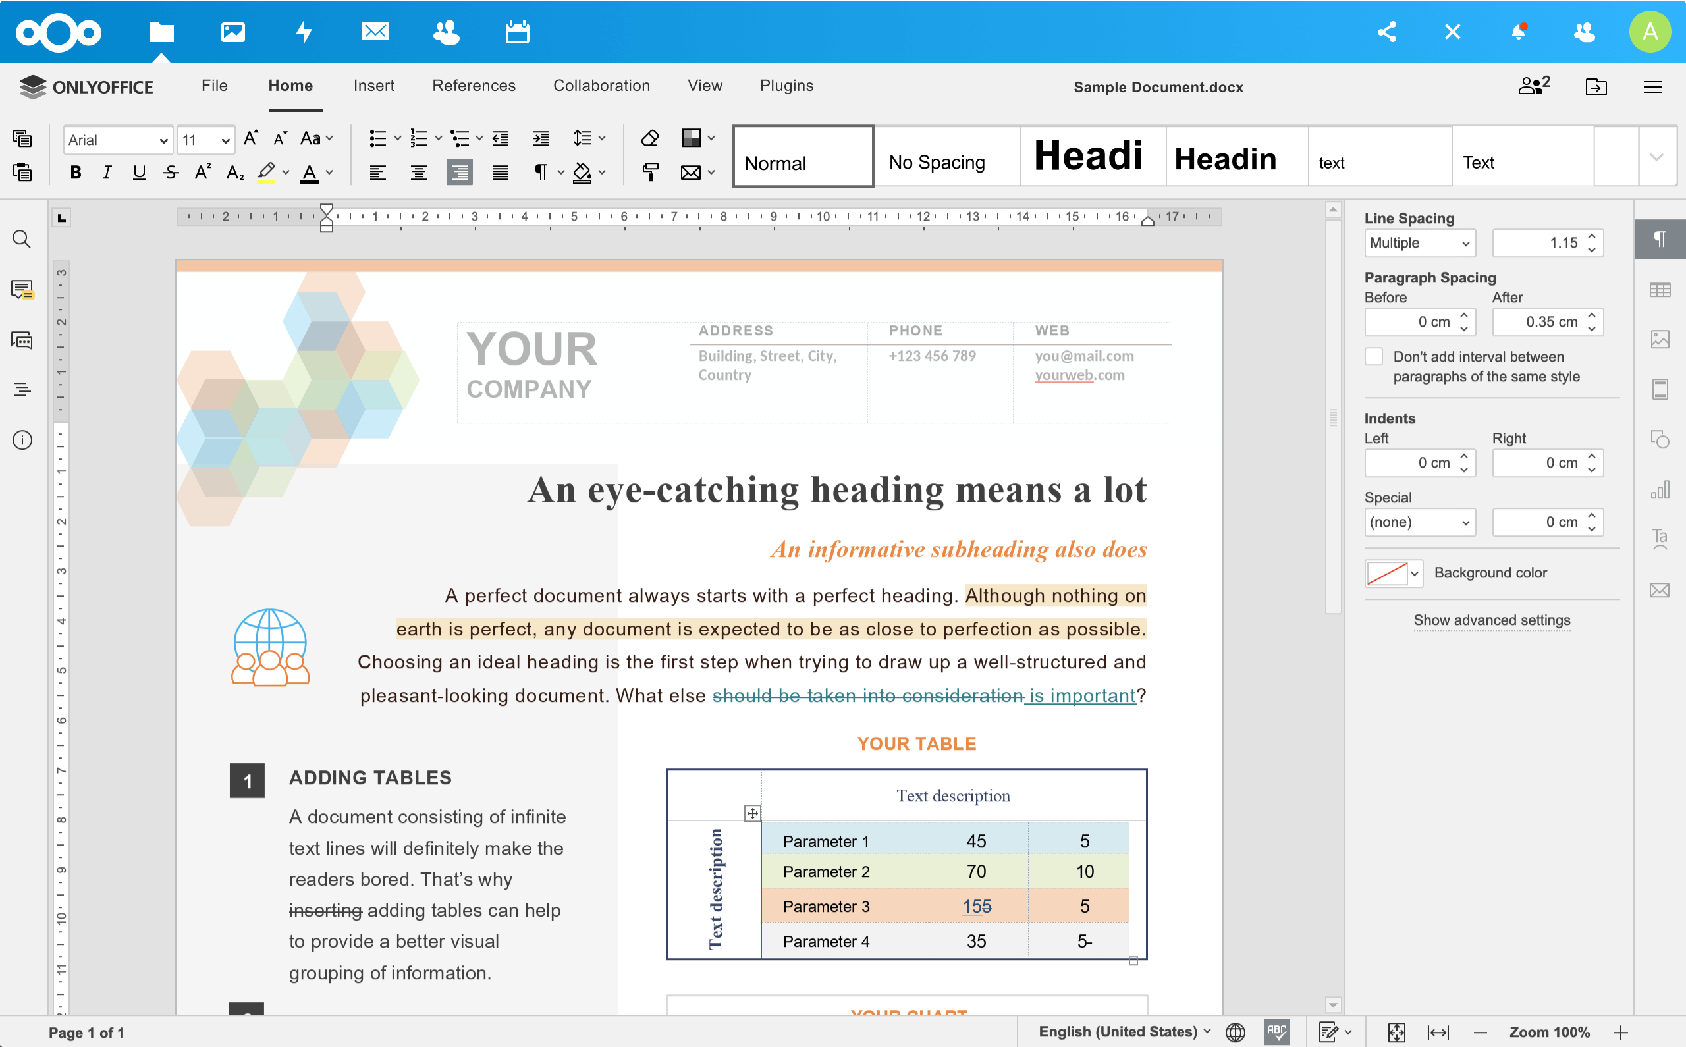The width and height of the screenshot is (1686, 1047).
Task: Click the Strikethrough formatting icon
Action: click(171, 173)
